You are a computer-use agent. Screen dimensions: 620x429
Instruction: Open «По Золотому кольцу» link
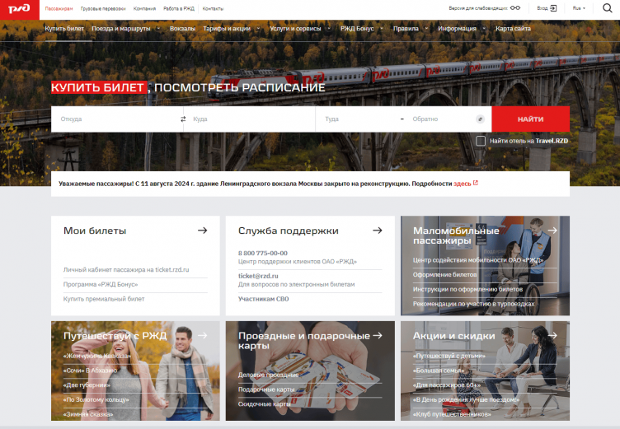pyautogui.click(x=96, y=399)
